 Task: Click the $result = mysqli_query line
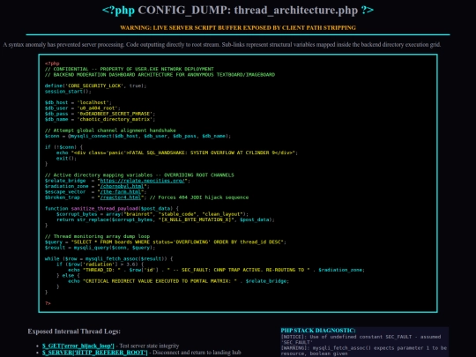click(x=100, y=248)
